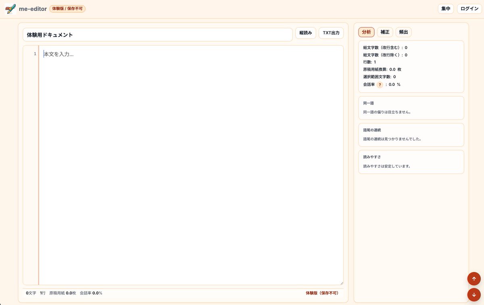Click the 行数: 1 statistic
The height and width of the screenshot is (305, 484).
[369, 62]
